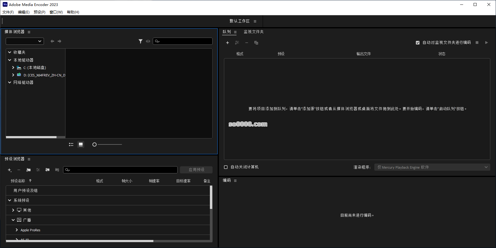Select the 广播 TV icon
This screenshot has width=496, height=248.
coord(19,220)
